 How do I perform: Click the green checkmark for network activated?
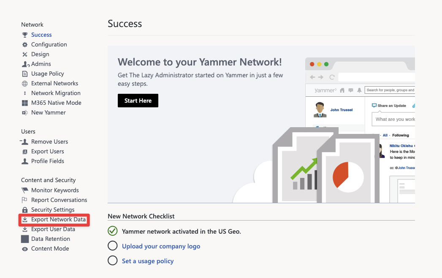[x=112, y=231]
